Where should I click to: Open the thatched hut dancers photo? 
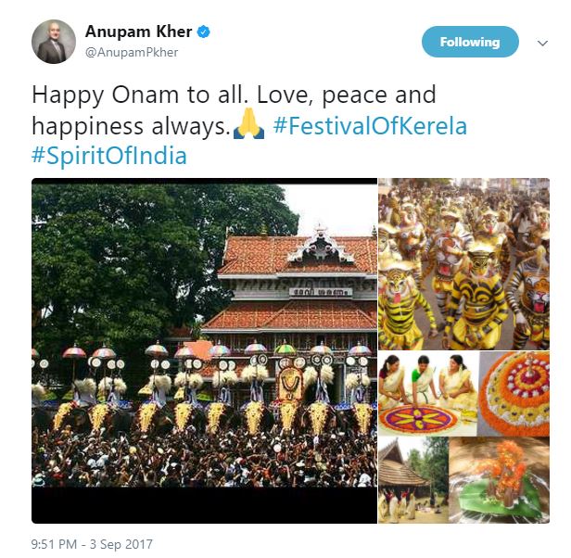click(x=413, y=480)
